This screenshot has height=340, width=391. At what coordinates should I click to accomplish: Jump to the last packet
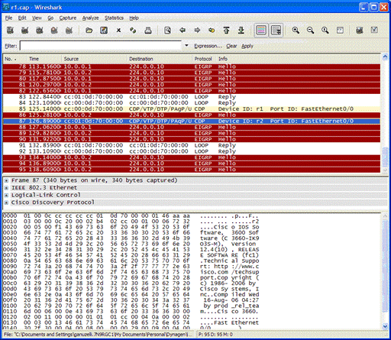click(x=241, y=31)
